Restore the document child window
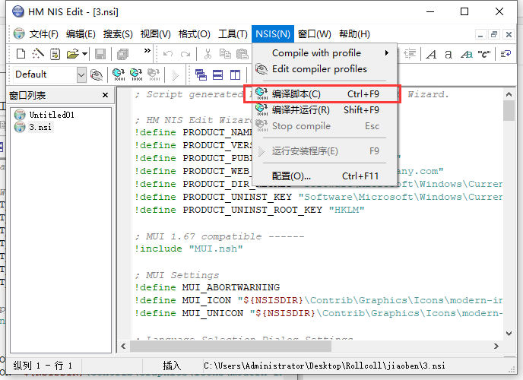The height and width of the screenshot is (380, 523). (494, 34)
